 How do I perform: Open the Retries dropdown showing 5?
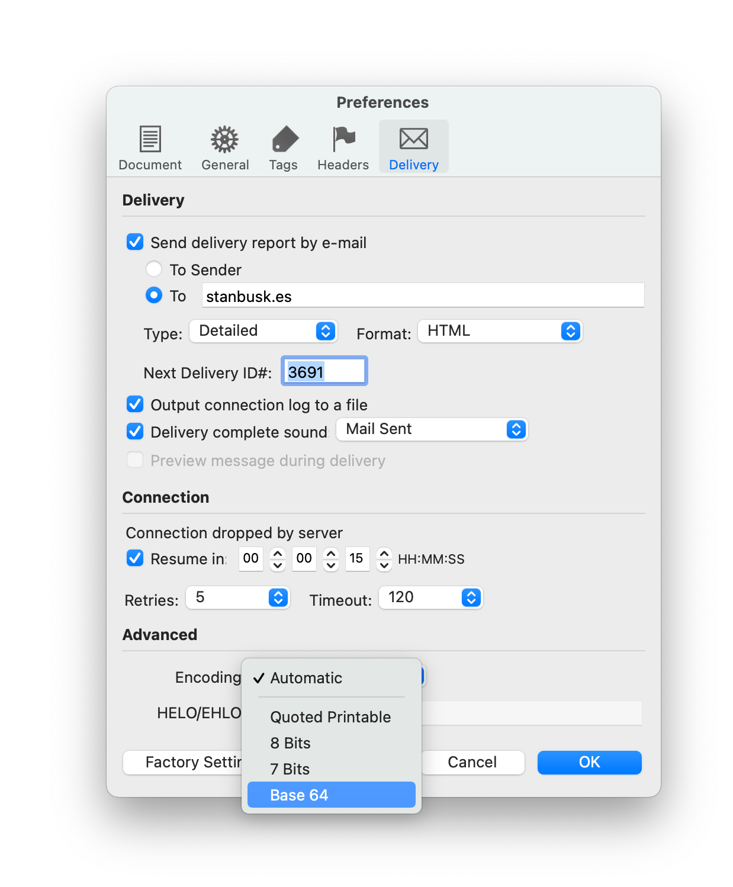(237, 597)
